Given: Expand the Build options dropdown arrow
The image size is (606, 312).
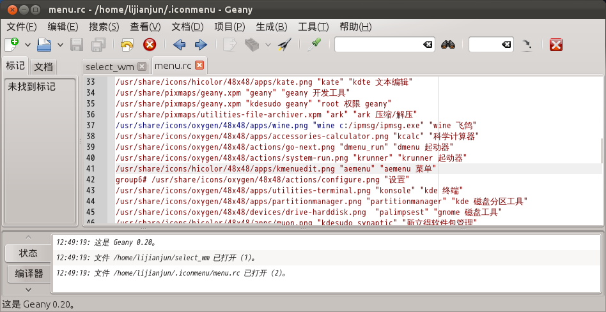Looking at the screenshot, I should pyautogui.click(x=268, y=45).
